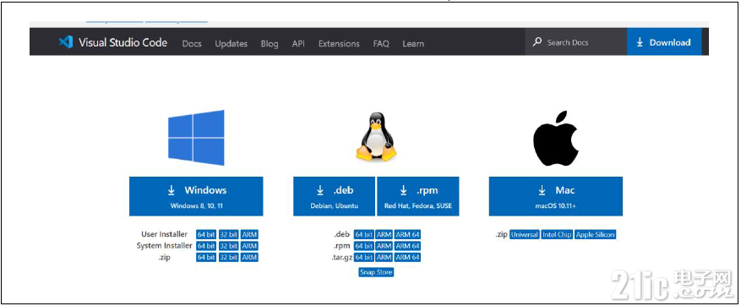Image resolution: width=741 pixels, height=306 pixels.
Task: Click the black Apple logo
Action: tap(556, 139)
